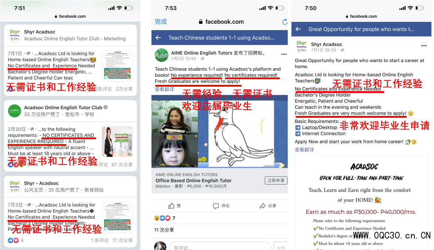Viewport: 434px width, 250px height.
Task: Click 查看翻译 under the AIME post
Action: (164, 89)
